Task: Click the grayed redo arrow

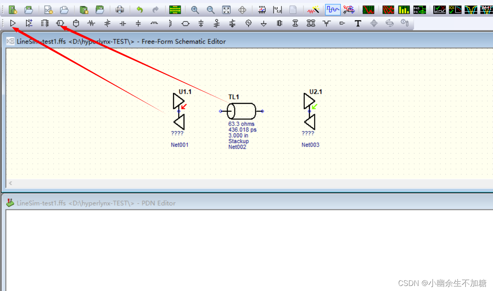Action: pos(155,10)
